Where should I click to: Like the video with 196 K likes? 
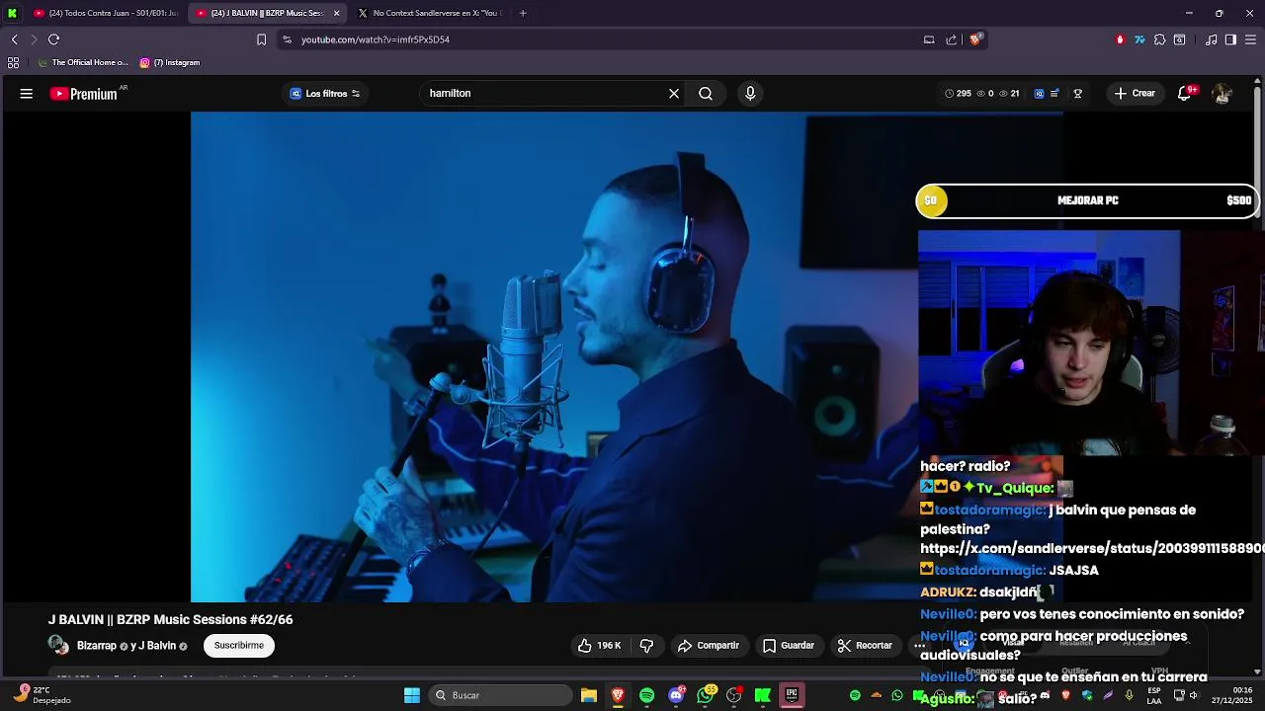click(600, 646)
